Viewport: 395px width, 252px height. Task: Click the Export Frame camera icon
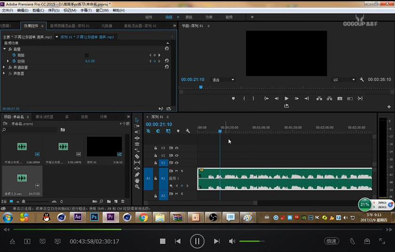pyautogui.click(x=340, y=99)
